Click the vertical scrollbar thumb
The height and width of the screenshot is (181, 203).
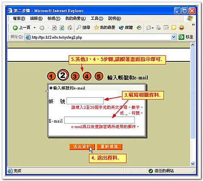tap(192, 93)
